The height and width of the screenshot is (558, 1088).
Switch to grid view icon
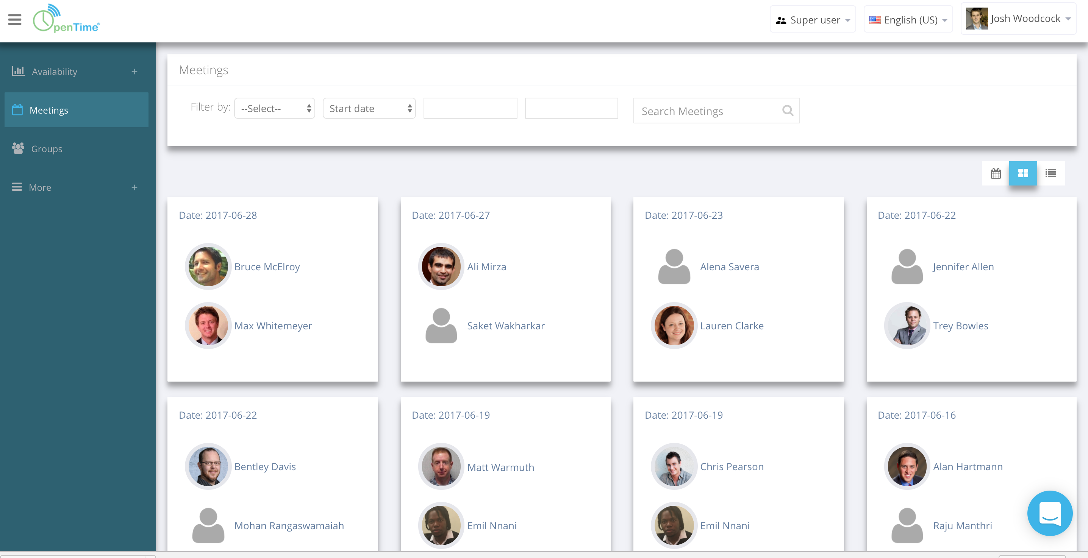(x=1023, y=173)
